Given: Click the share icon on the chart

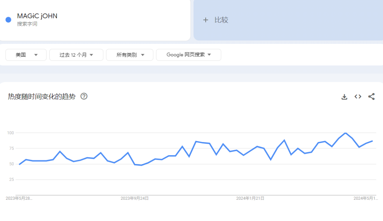Looking at the screenshot, I should tap(371, 97).
